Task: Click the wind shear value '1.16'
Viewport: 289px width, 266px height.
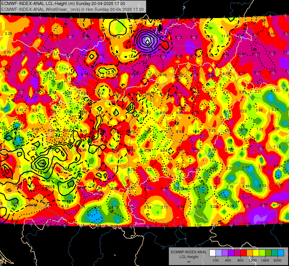Action: click(x=277, y=147)
